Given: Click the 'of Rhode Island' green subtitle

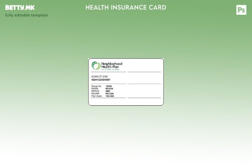Looking at the screenshot, I should point(110,70).
